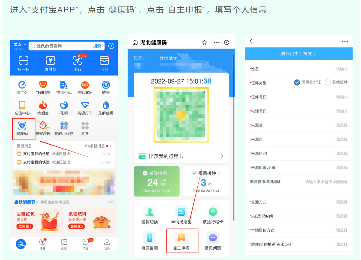Tap 来源省市详细地址 input field
The image size is (361, 260).
299,185
